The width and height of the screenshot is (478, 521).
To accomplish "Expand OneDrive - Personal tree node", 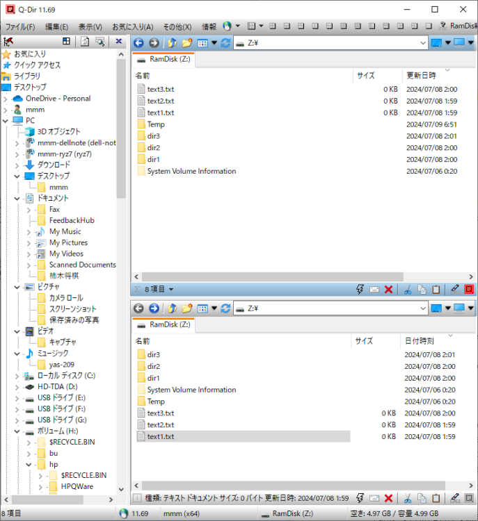I will 6,99.
